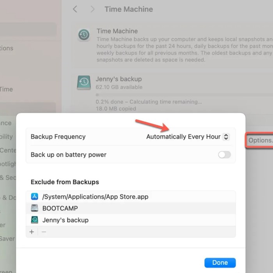Click the App Store app icon
The width and height of the screenshot is (273, 273).
click(34, 197)
